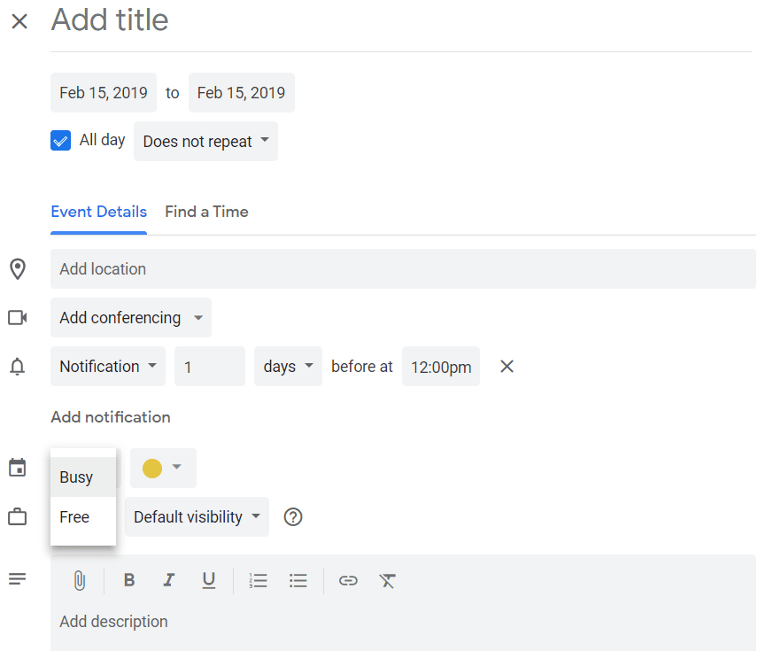Screen dimensions: 766x651
Task: Expand the Does not repeat dropdown
Action: [205, 141]
